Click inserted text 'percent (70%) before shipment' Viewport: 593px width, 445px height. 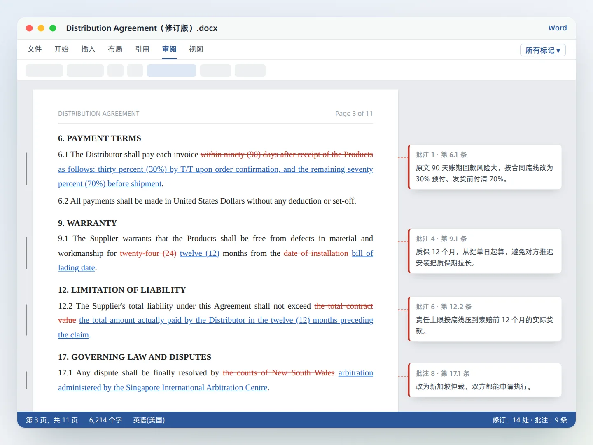tap(110, 184)
